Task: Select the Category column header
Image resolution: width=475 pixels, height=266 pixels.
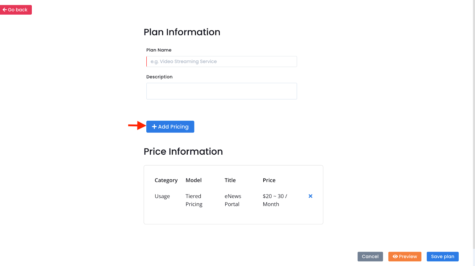Action: pos(166,180)
